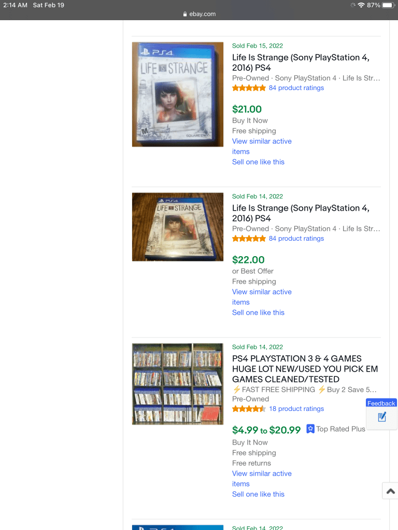Image resolution: width=398 pixels, height=530 pixels.
Task: Click Sell one like this under $21.00 listing
Action: click(258, 162)
